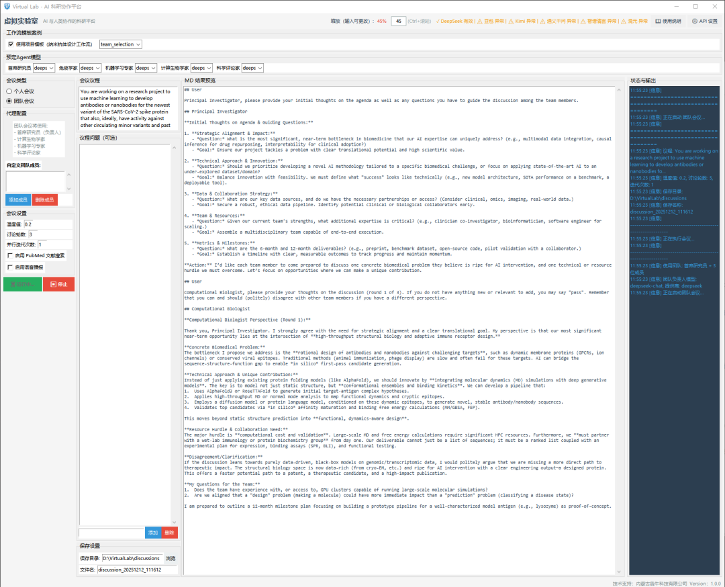
Task: Click the stop square icon on 停止 button
Action: (53, 285)
